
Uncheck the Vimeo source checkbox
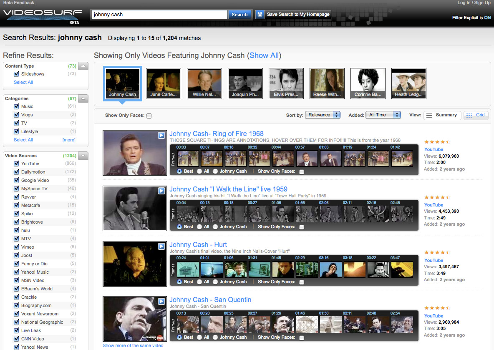tap(16, 247)
